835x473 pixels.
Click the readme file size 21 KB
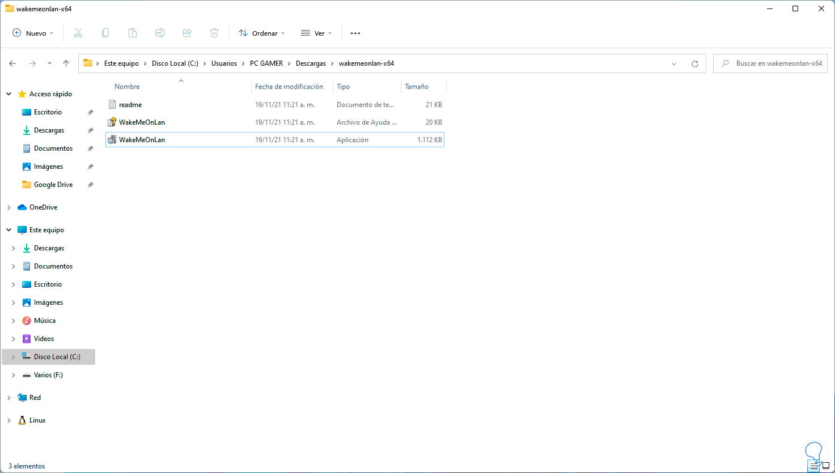(x=434, y=105)
